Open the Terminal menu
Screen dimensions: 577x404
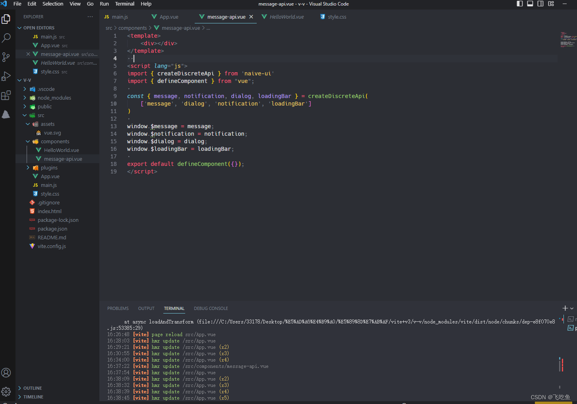pyautogui.click(x=125, y=4)
